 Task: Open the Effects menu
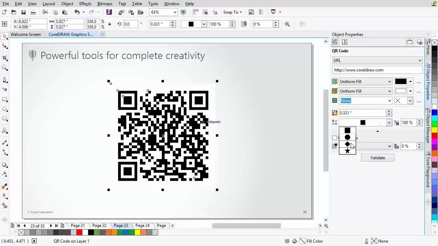point(85,3)
